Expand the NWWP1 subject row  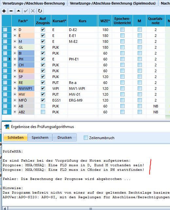(x=15, y=89)
